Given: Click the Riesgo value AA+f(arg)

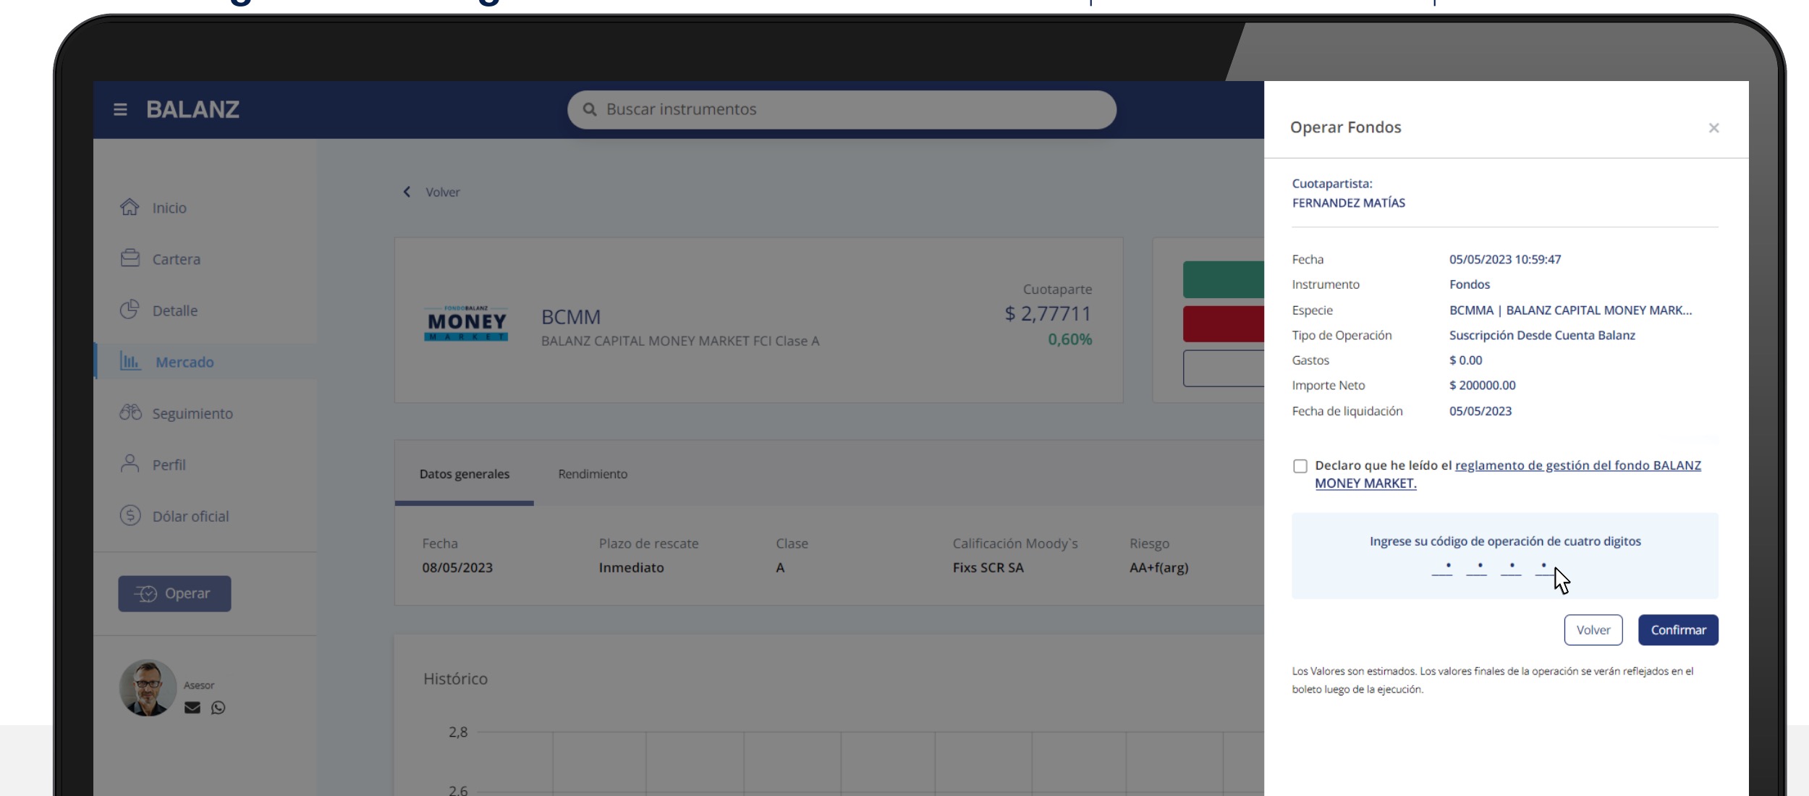Looking at the screenshot, I should [1158, 568].
